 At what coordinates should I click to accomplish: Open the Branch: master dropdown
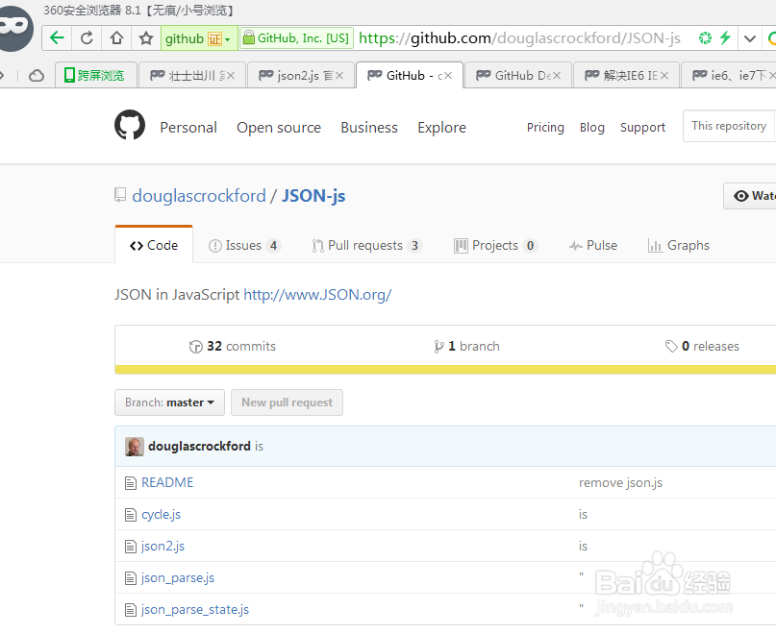169,402
